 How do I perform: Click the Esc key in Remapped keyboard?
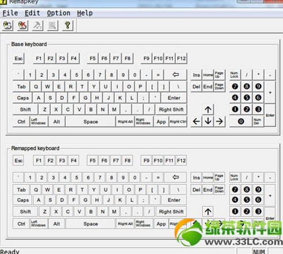pos(18,160)
